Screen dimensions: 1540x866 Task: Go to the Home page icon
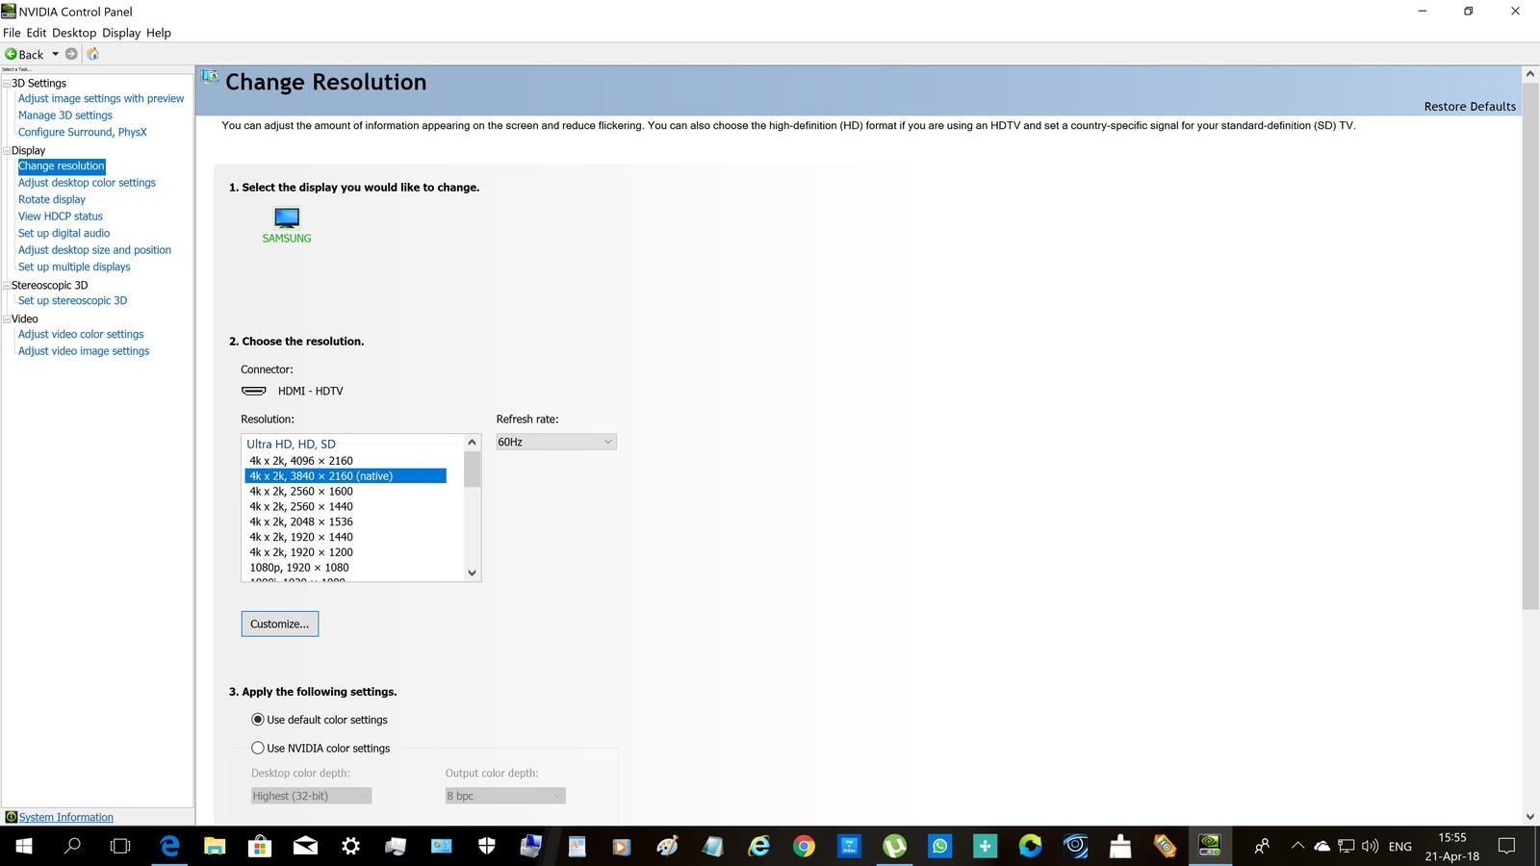pos(93,54)
